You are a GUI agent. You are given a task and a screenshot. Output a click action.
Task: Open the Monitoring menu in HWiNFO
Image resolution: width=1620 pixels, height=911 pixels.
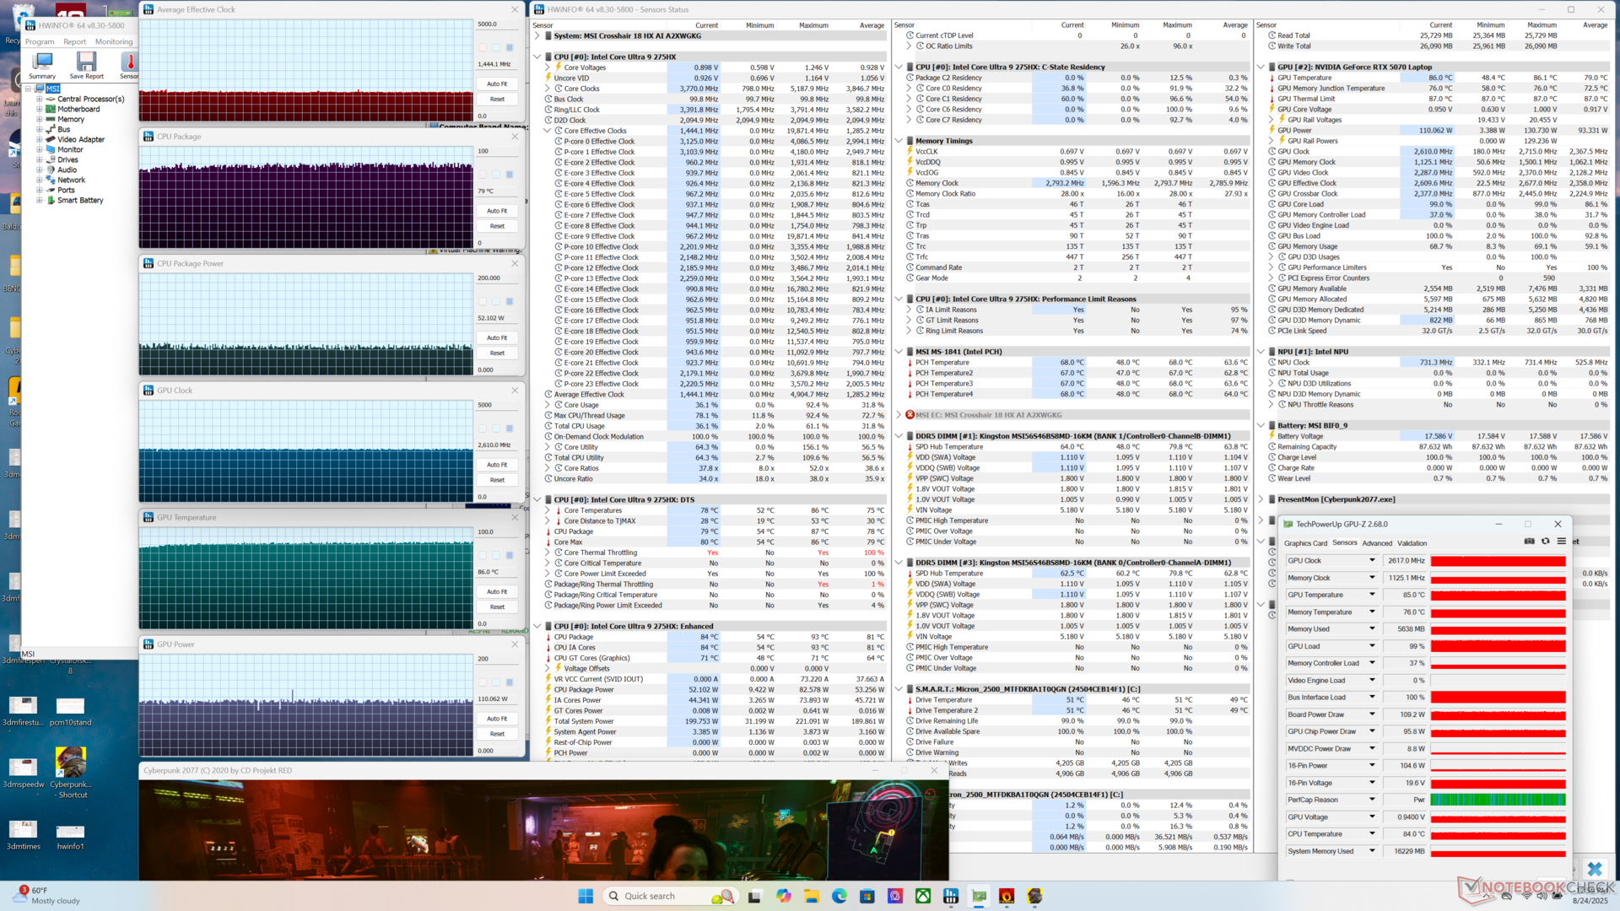[113, 41]
